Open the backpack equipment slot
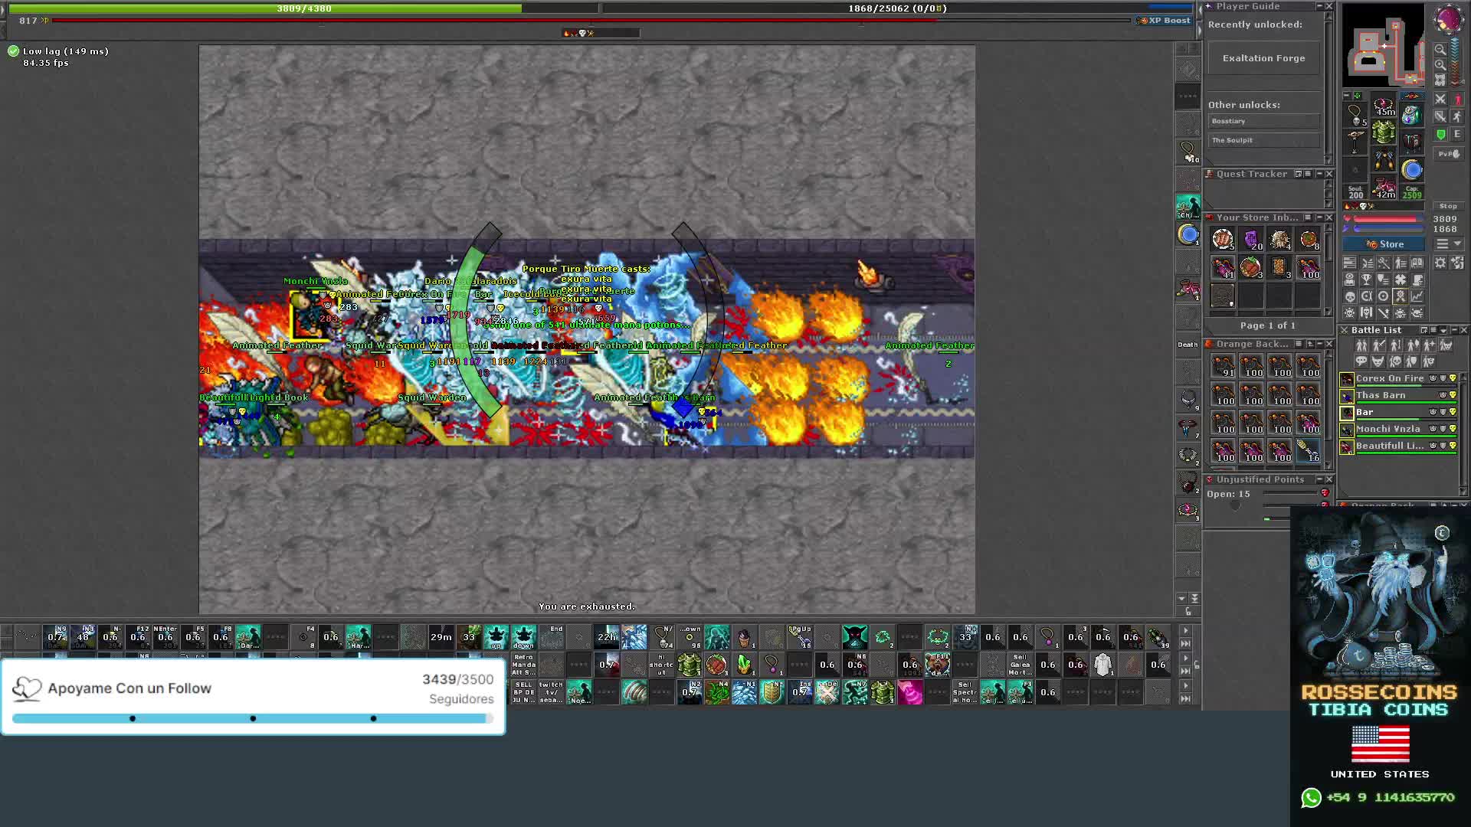Screen dimensions: 1471x827 point(1412,115)
